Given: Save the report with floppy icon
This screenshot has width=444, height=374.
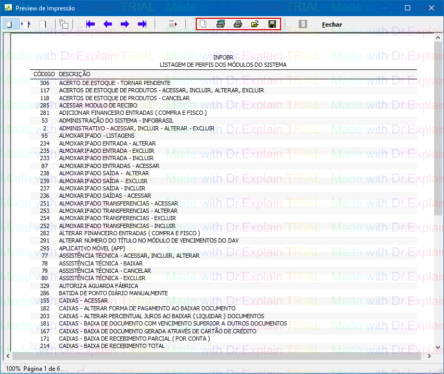Looking at the screenshot, I should tap(272, 24).
